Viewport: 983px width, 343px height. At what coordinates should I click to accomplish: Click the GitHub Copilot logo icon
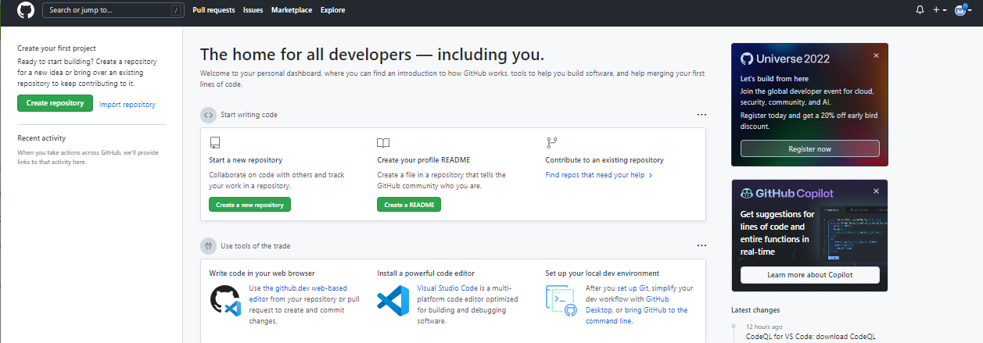click(x=747, y=194)
